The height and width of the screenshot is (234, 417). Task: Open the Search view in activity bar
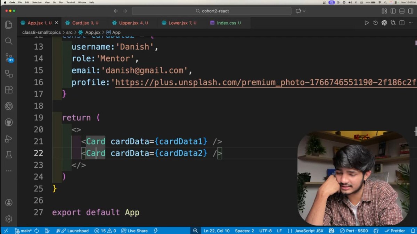(x=9, y=41)
